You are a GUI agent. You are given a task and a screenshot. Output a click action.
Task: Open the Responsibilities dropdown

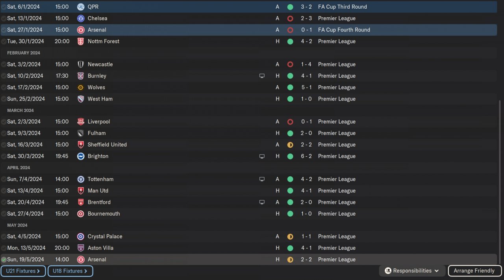[412, 271]
